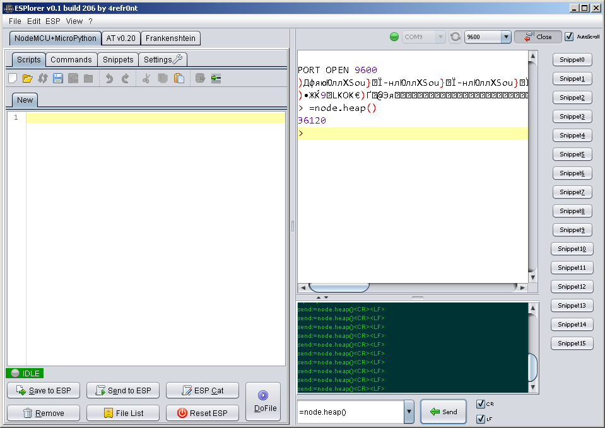Click the Reset ESP button
This screenshot has height=428, width=605.
(x=203, y=413)
